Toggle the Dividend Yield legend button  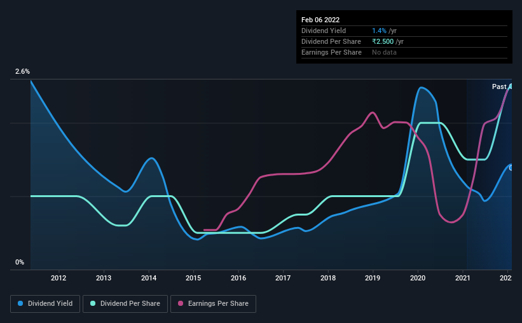[x=45, y=304]
